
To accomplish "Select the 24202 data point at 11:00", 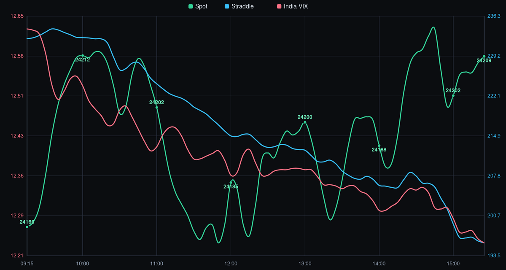I will (x=157, y=108).
